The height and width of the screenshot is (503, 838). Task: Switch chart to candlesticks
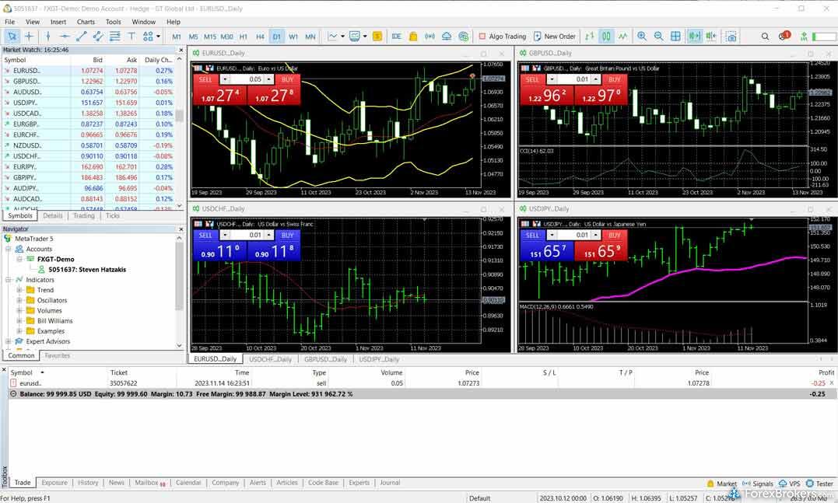(x=606, y=37)
